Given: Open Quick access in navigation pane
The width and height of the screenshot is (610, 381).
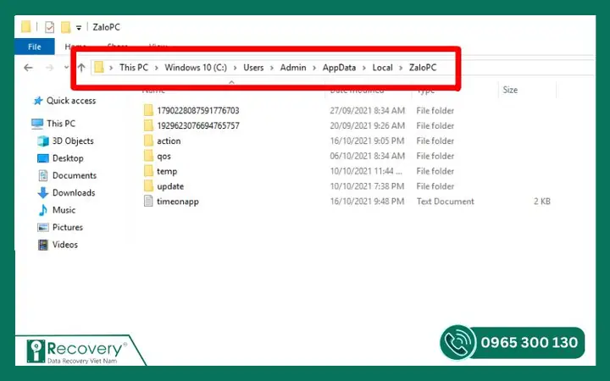Looking at the screenshot, I should click(x=71, y=101).
